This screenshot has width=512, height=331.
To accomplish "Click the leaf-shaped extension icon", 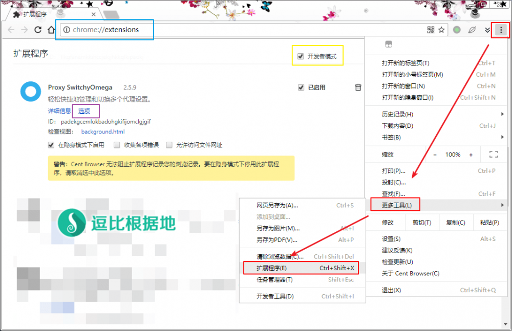I will [472, 30].
